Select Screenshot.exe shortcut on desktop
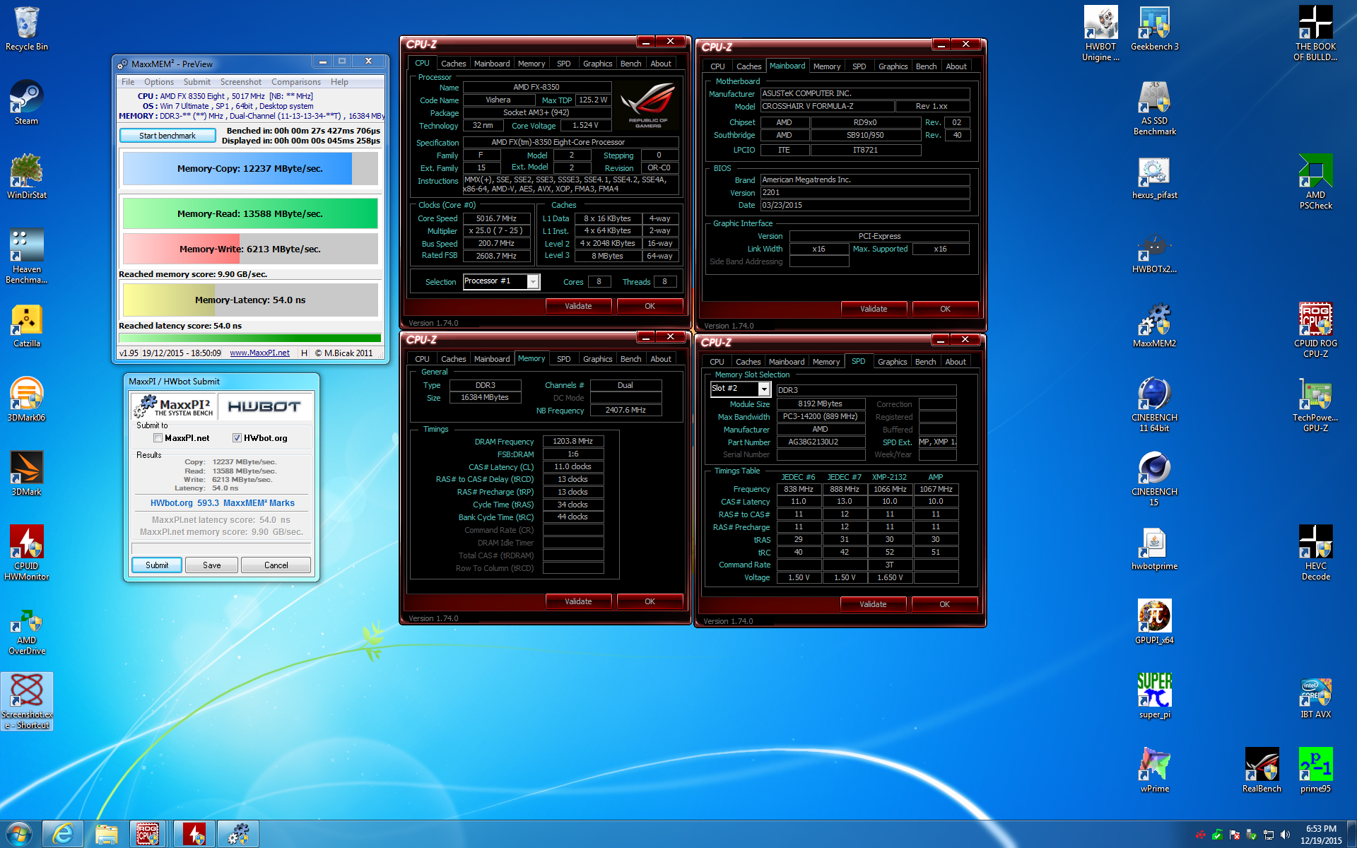 [x=27, y=701]
